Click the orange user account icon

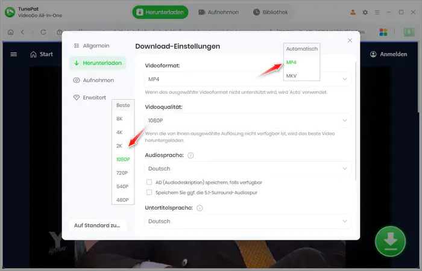point(353,12)
